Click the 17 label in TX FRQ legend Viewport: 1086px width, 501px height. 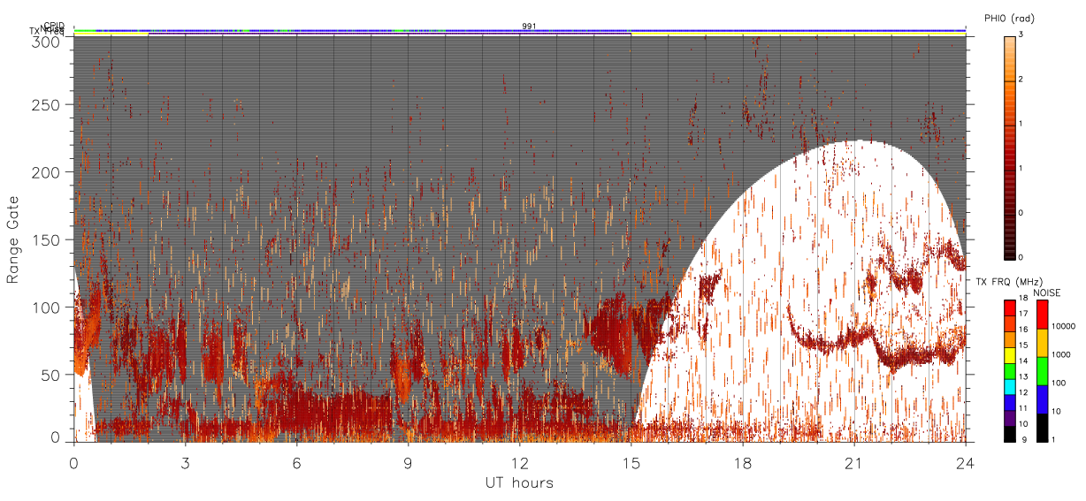click(1023, 314)
